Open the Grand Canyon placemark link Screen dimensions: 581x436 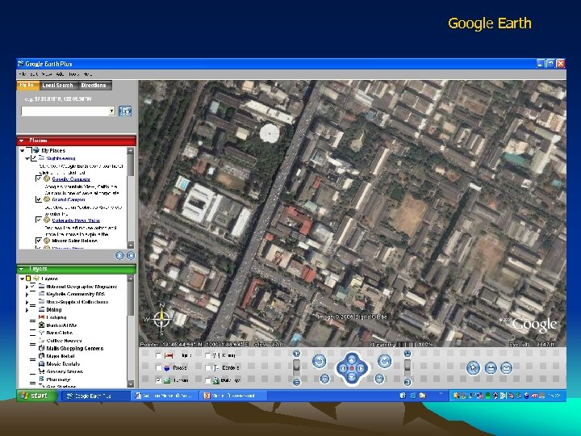[x=68, y=199]
